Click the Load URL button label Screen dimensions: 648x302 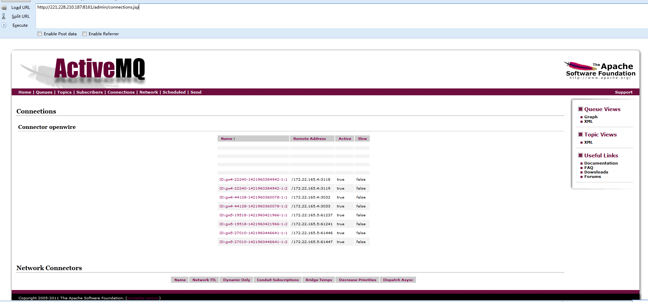pyautogui.click(x=21, y=8)
